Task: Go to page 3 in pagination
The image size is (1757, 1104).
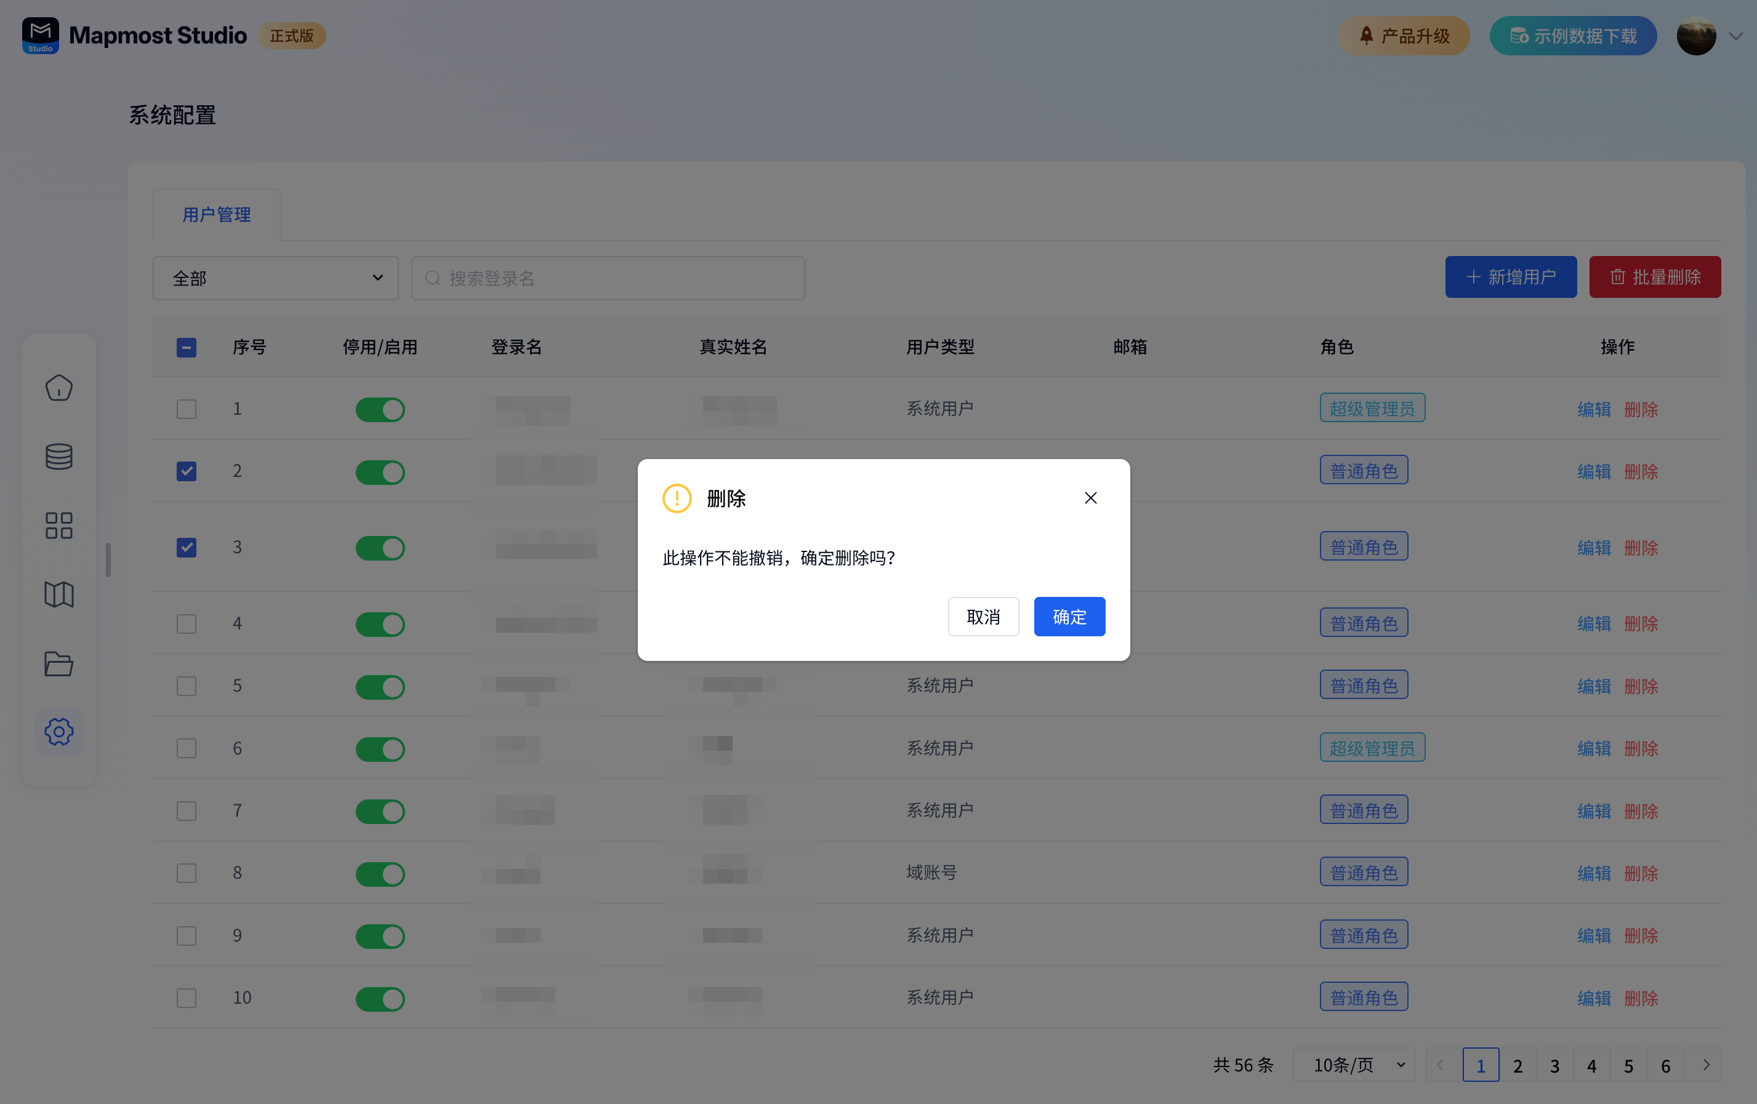Action: (x=1554, y=1066)
